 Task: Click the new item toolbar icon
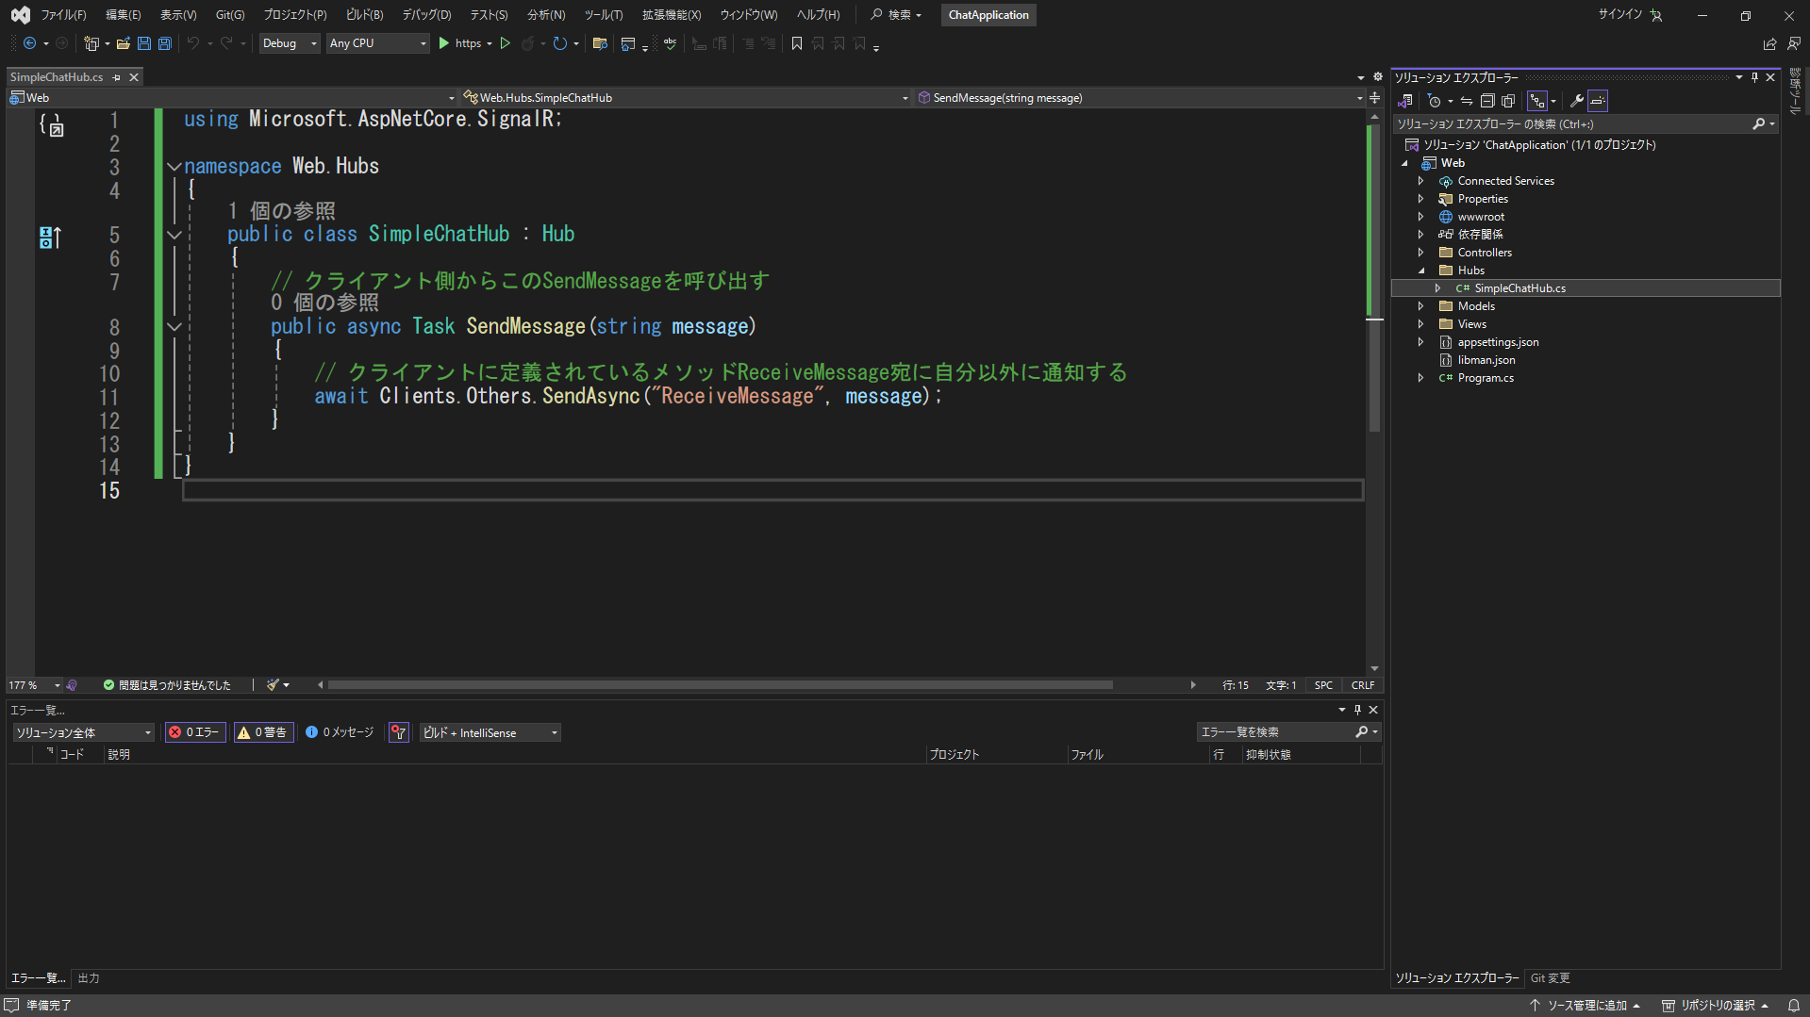91,43
